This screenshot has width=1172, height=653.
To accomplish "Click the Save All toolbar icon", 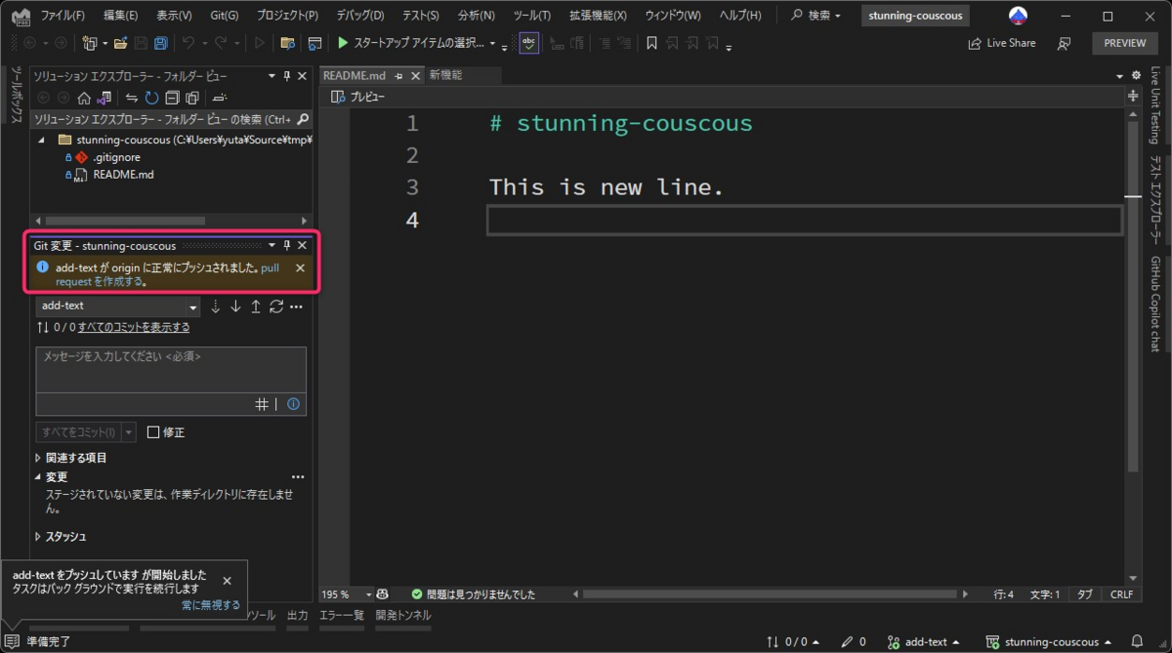I will pyautogui.click(x=160, y=43).
